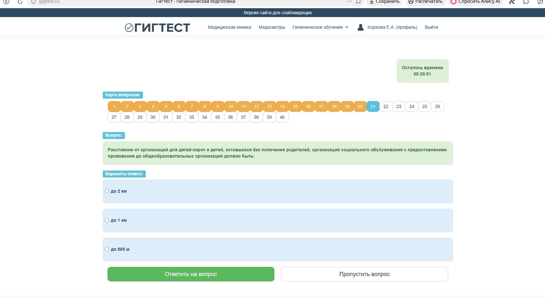Select current question 21 in map

coord(373,106)
